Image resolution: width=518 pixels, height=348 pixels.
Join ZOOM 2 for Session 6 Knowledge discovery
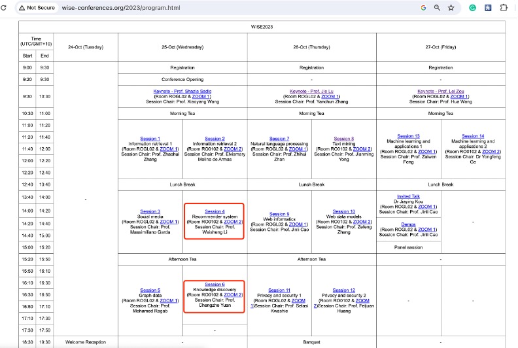[233, 295]
